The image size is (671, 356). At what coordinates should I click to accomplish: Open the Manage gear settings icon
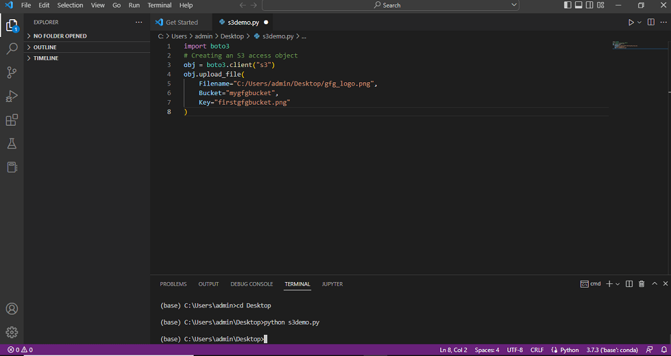(12, 332)
